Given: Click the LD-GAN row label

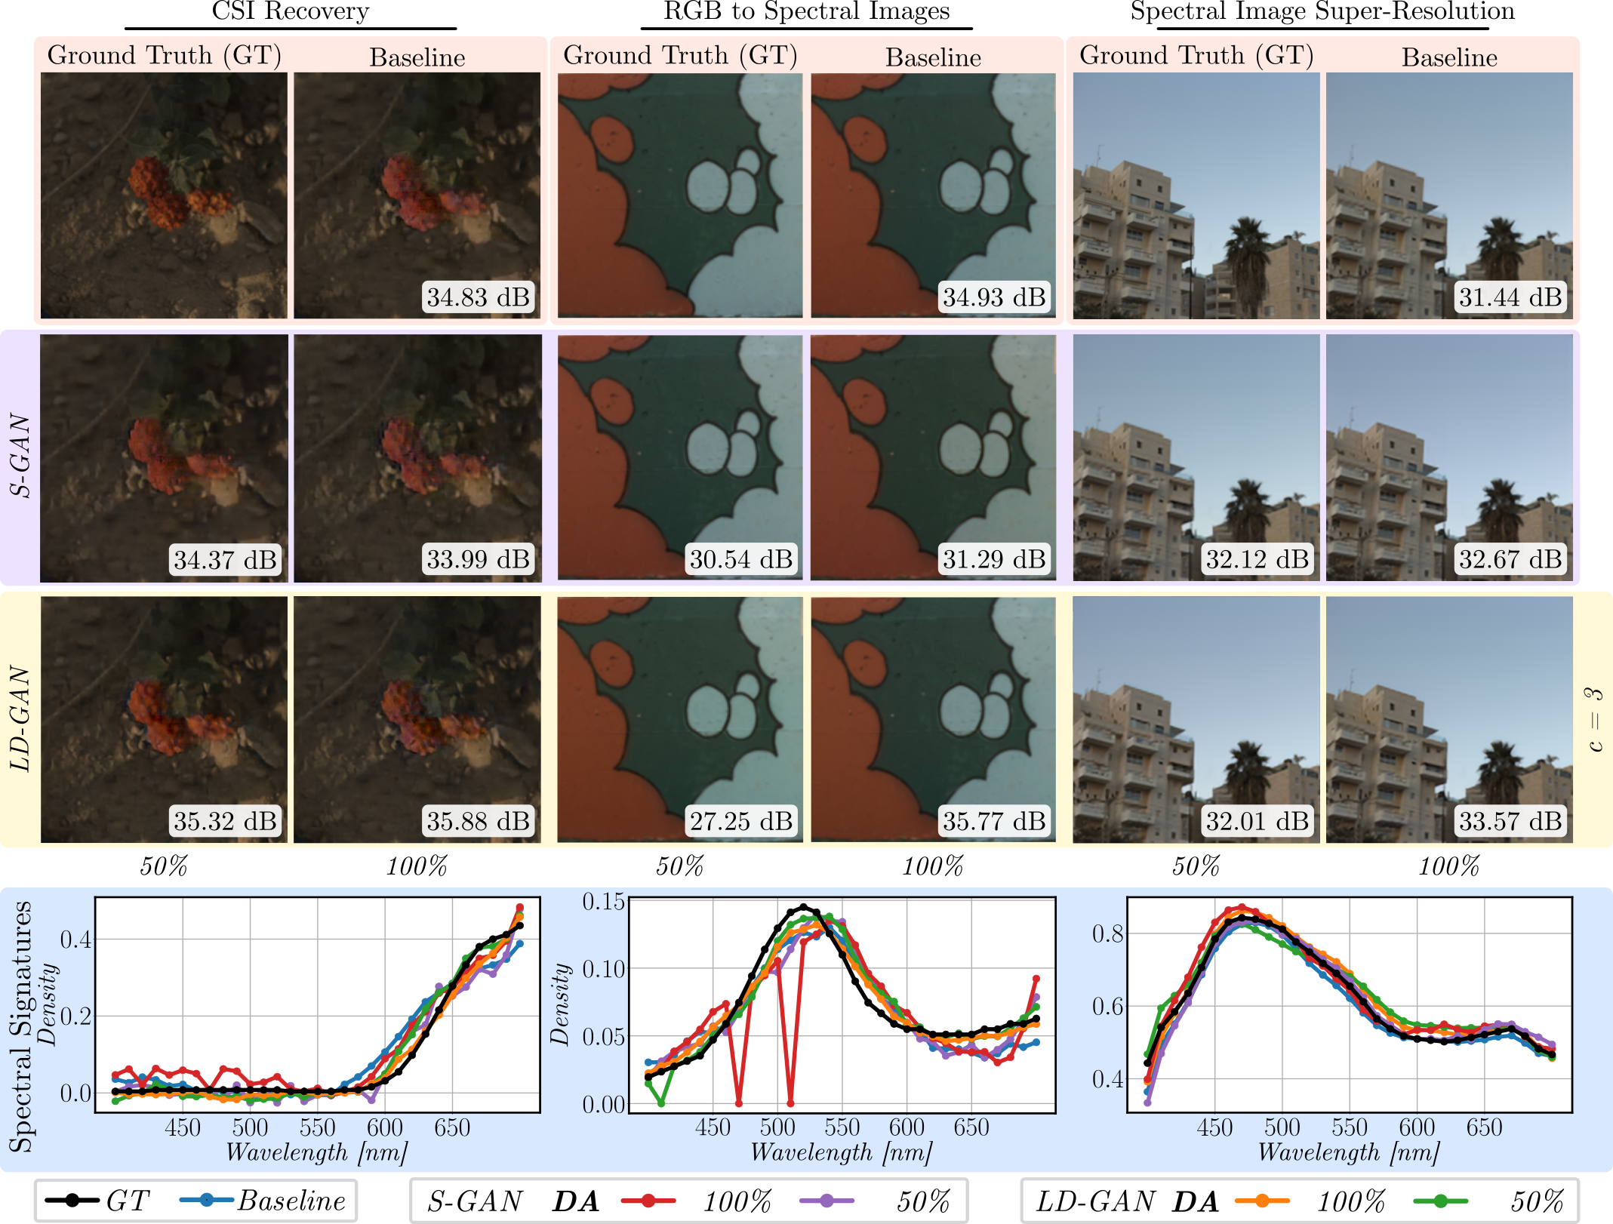Looking at the screenshot, I should click(x=20, y=718).
